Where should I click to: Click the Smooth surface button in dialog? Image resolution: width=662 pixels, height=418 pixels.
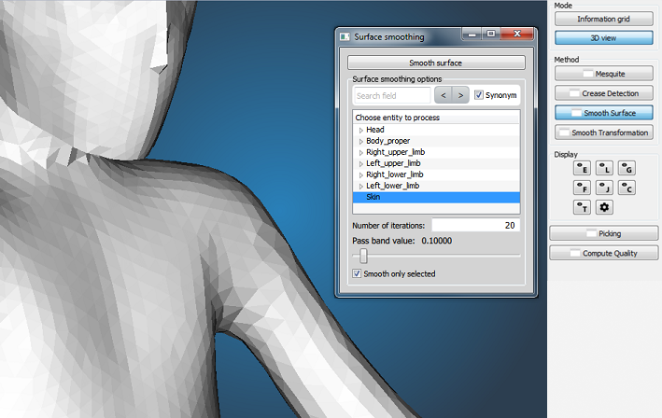point(436,63)
